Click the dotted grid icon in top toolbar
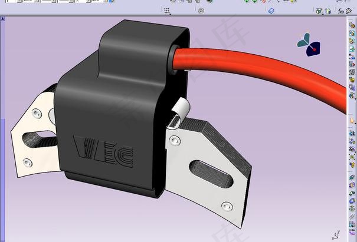The image size is (357, 242). 167,11
